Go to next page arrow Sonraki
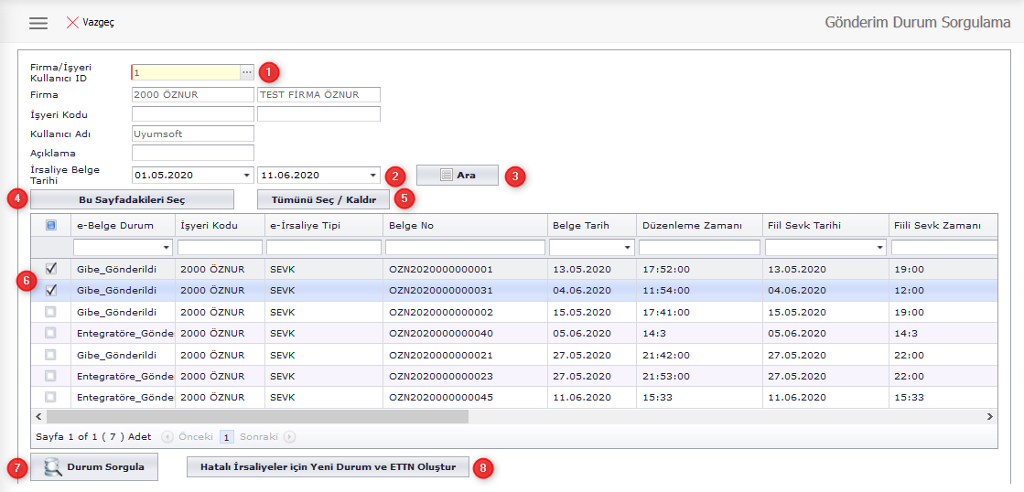The image size is (1024, 492). tap(289, 437)
